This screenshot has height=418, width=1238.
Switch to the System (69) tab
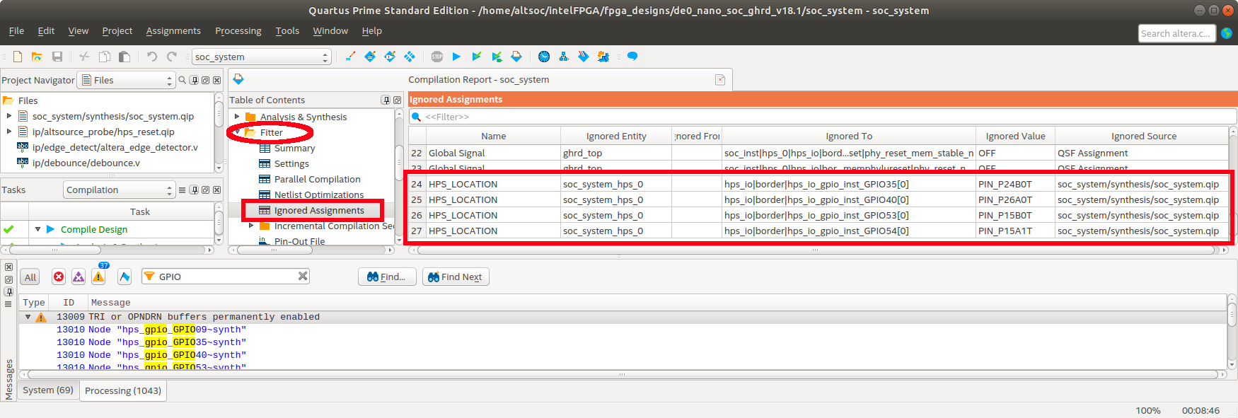48,390
